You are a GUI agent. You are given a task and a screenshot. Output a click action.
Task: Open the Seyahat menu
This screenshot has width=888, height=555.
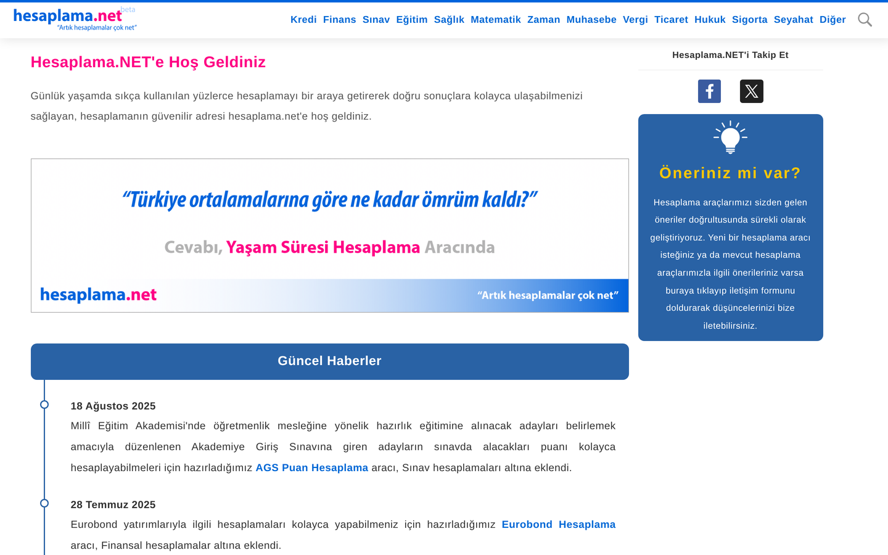click(794, 20)
